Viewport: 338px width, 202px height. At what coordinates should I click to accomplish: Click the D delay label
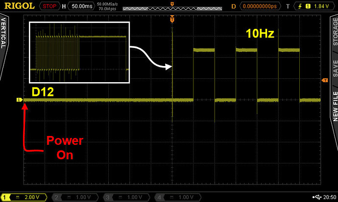234,6
